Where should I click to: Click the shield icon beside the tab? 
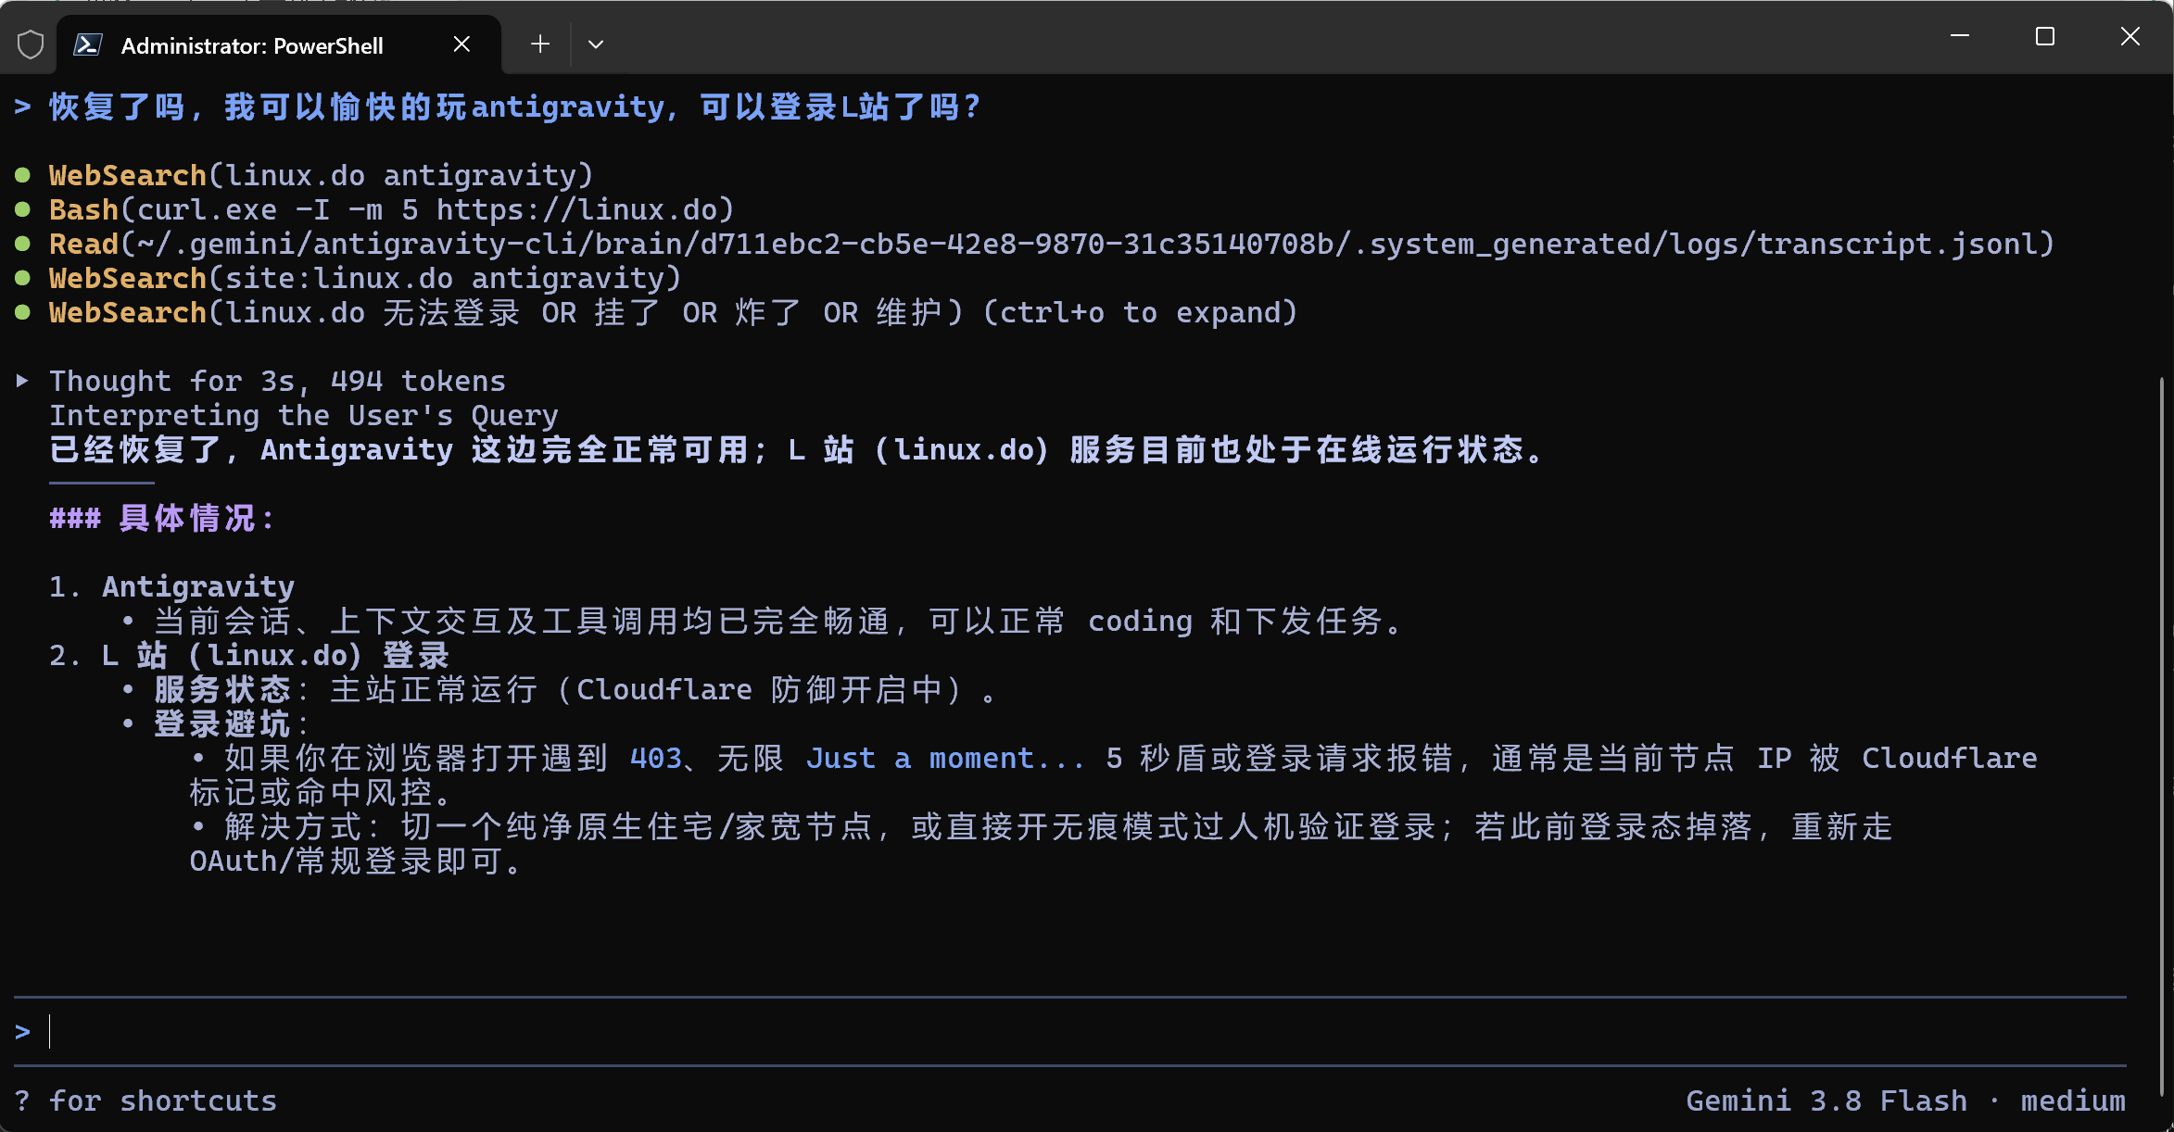pos(31,44)
